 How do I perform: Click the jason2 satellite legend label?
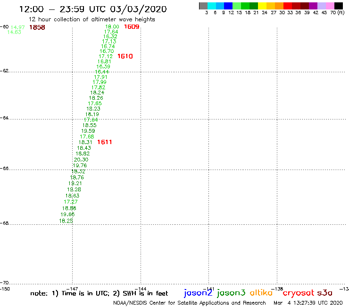tap(198, 293)
